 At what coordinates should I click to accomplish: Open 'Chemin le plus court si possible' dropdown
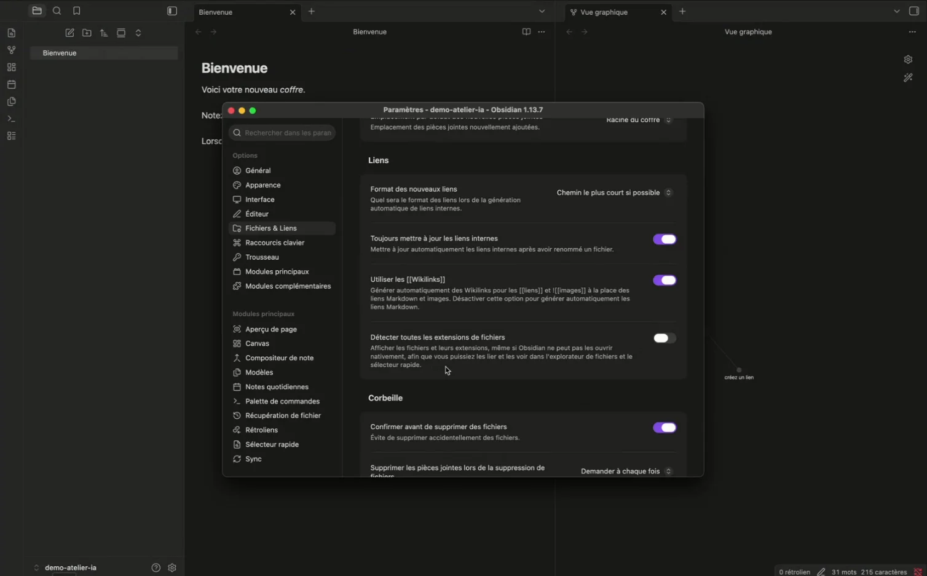click(x=614, y=193)
